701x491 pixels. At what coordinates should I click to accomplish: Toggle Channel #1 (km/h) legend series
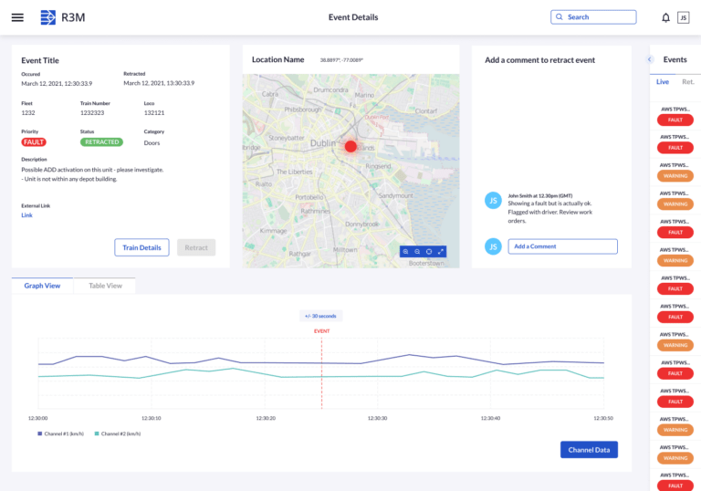[x=60, y=434]
